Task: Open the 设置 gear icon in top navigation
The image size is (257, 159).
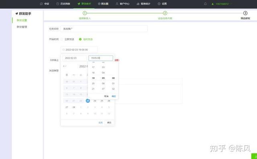Action: point(159,4)
